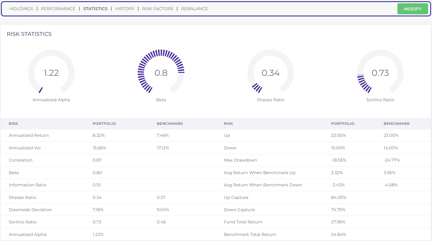Open the Holdings tab

[x=21, y=9]
